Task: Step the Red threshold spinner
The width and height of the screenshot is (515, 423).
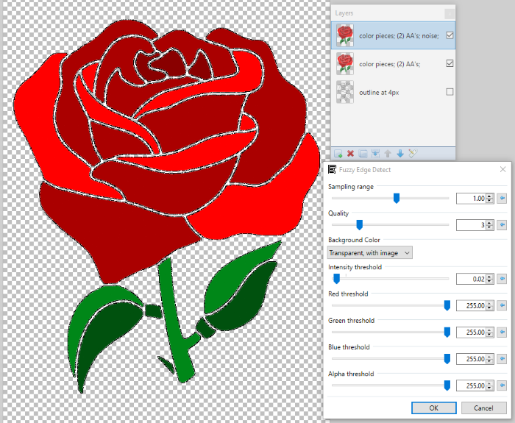Action: [x=490, y=305]
